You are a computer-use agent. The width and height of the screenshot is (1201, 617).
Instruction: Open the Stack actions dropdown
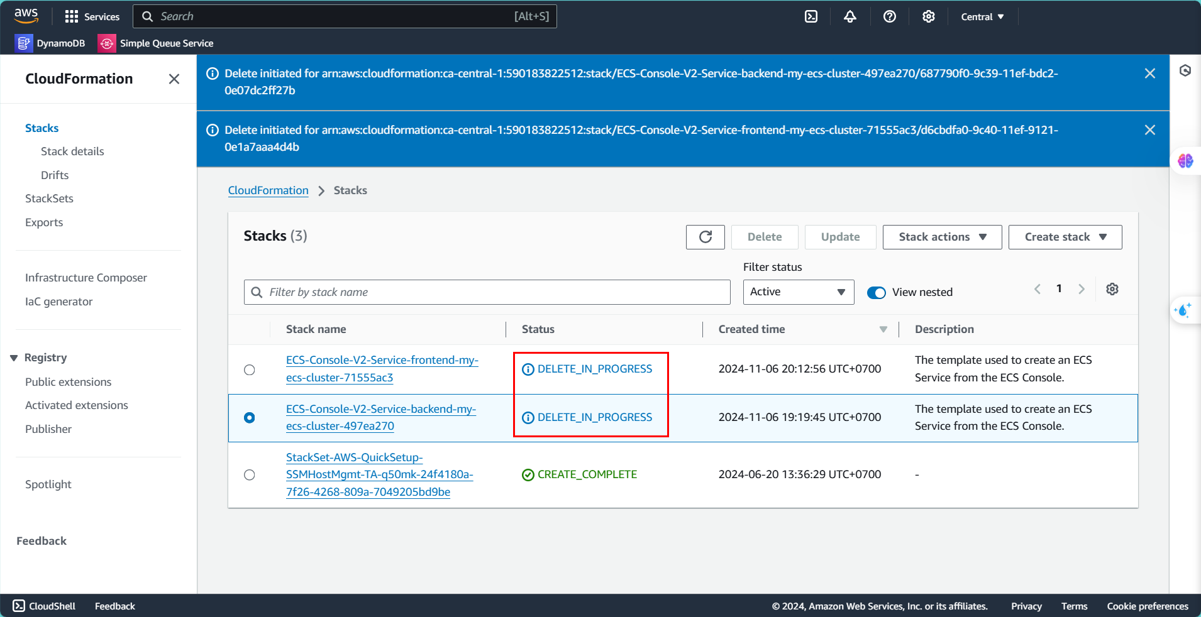click(x=942, y=237)
